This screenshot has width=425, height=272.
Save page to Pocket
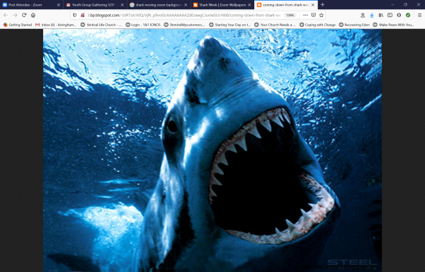pos(313,15)
